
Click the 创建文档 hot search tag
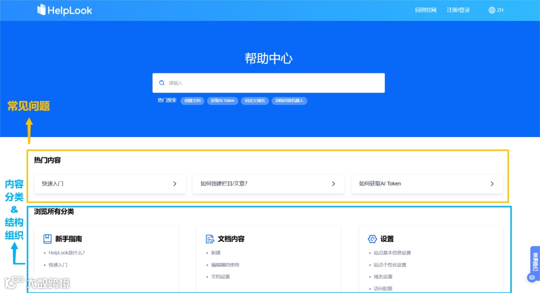tap(191, 100)
